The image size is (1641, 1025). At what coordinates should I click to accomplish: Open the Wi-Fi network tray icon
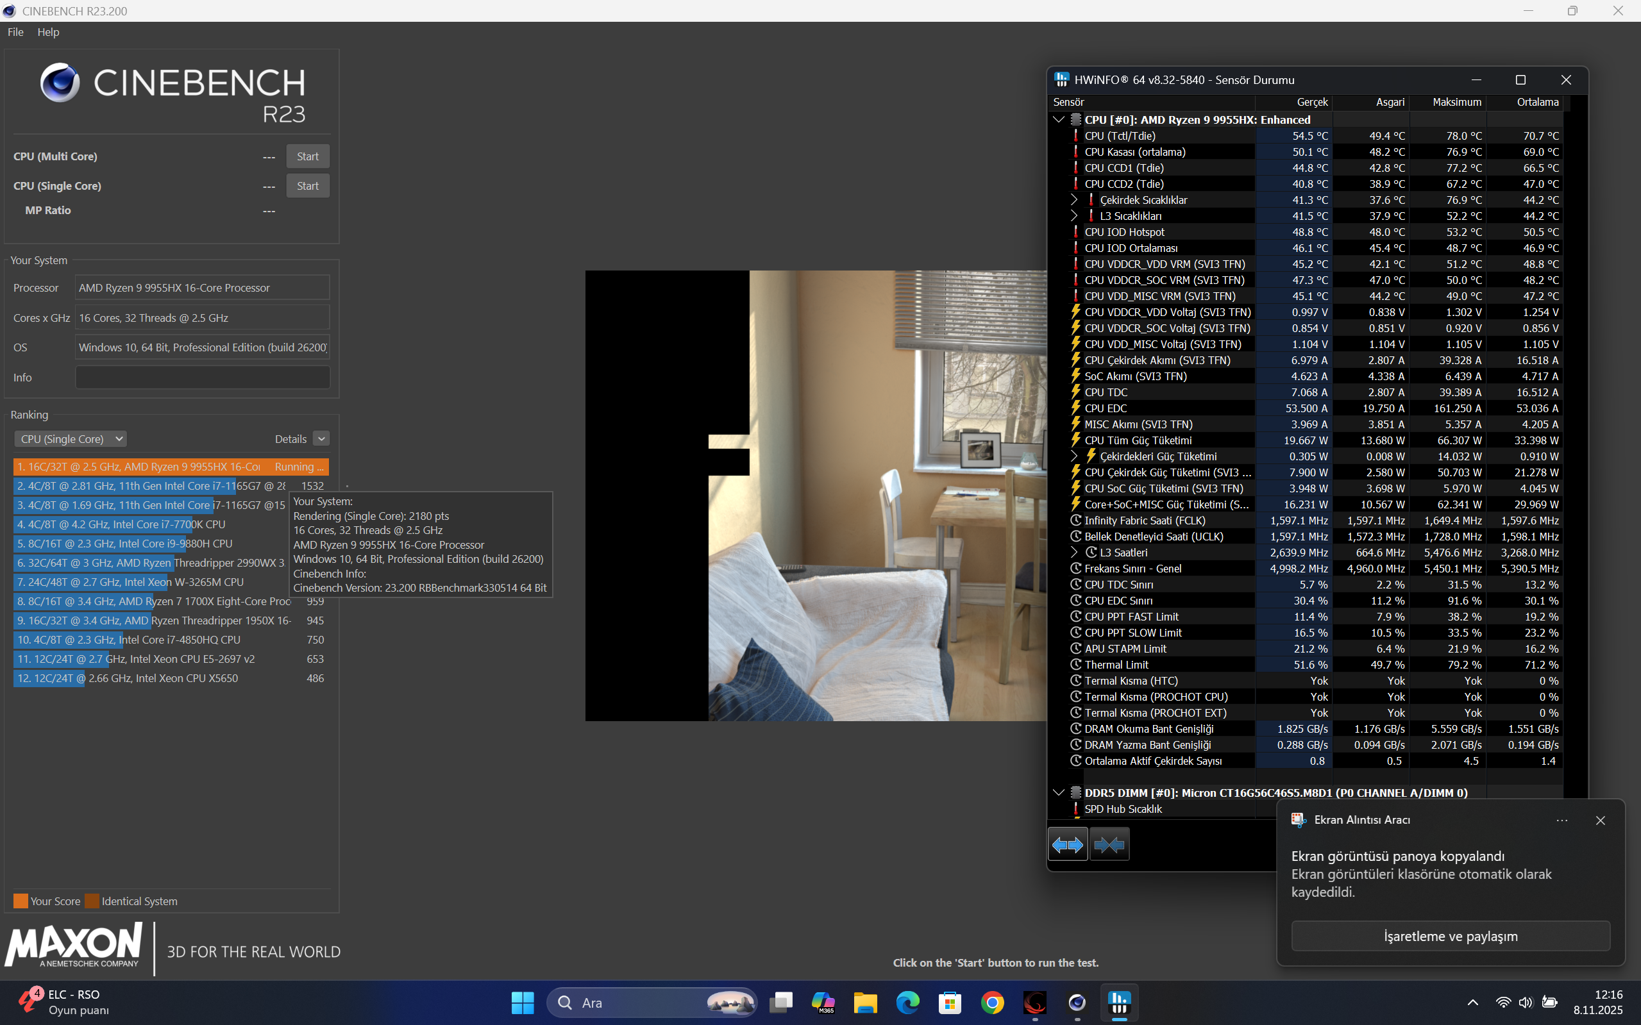(1503, 1003)
